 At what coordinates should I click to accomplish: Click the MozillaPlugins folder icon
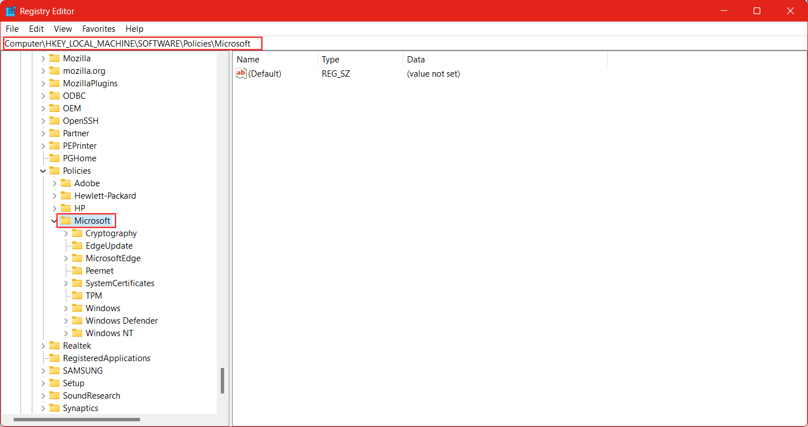54,83
